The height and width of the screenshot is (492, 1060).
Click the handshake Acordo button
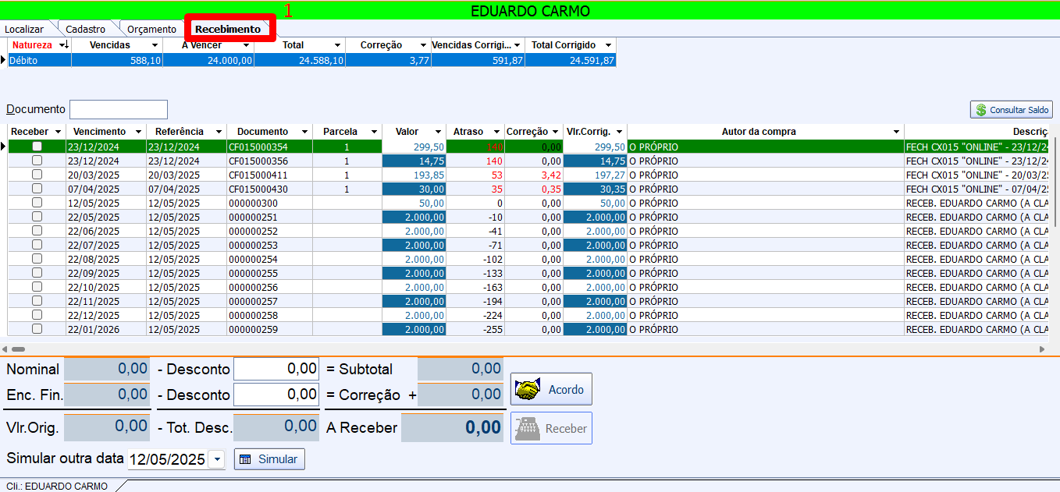tap(551, 389)
